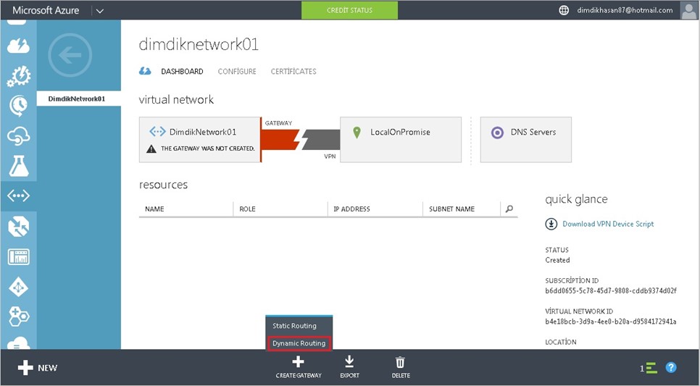Open the traffic manager arrows sidebar icon

[18, 227]
